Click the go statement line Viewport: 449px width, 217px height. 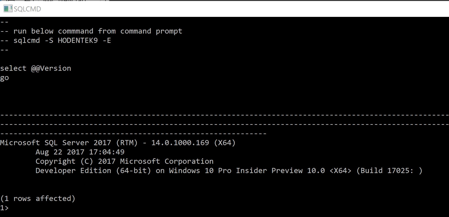click(x=4, y=78)
